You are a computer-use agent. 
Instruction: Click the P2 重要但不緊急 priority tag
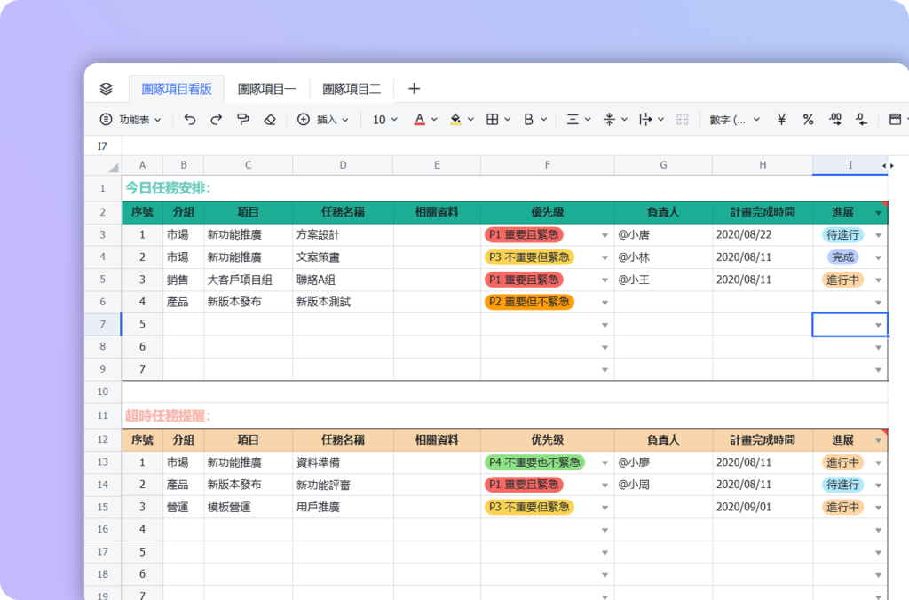[x=529, y=302]
